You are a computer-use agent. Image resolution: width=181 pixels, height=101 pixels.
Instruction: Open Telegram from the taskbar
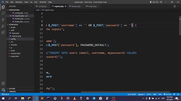[x=94, y=98]
